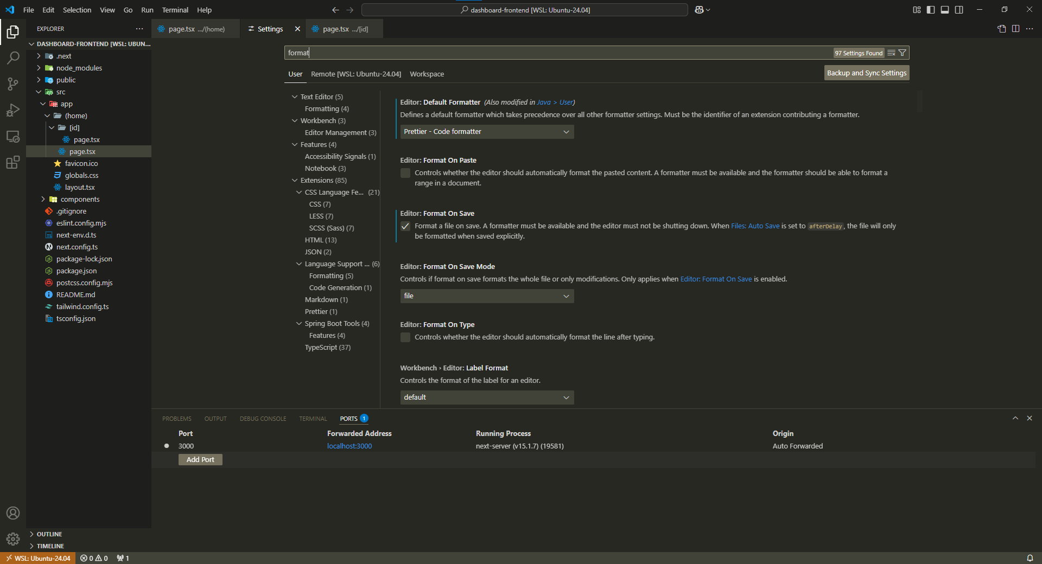This screenshot has width=1042, height=564.
Task: Open the Terminal menu
Action: click(x=175, y=10)
